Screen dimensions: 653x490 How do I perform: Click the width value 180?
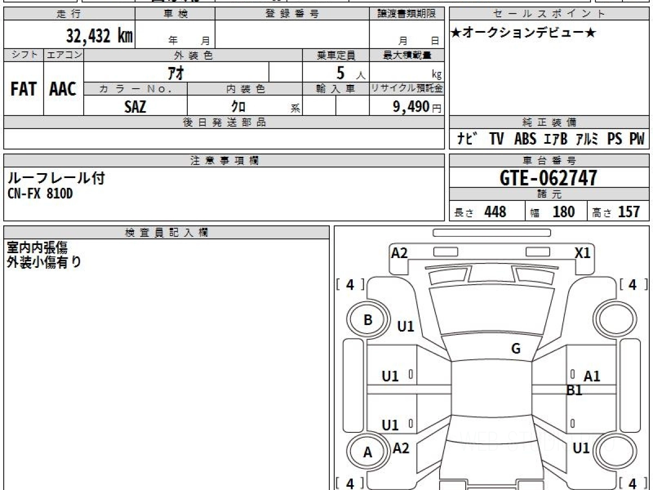(564, 212)
